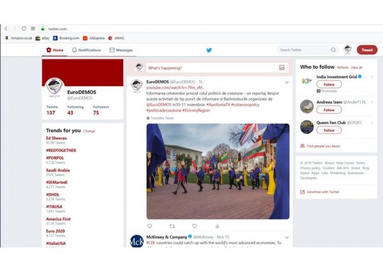Open the profile avatar menu in header
Viewport: 383px width, 255px height.
pos(348,50)
